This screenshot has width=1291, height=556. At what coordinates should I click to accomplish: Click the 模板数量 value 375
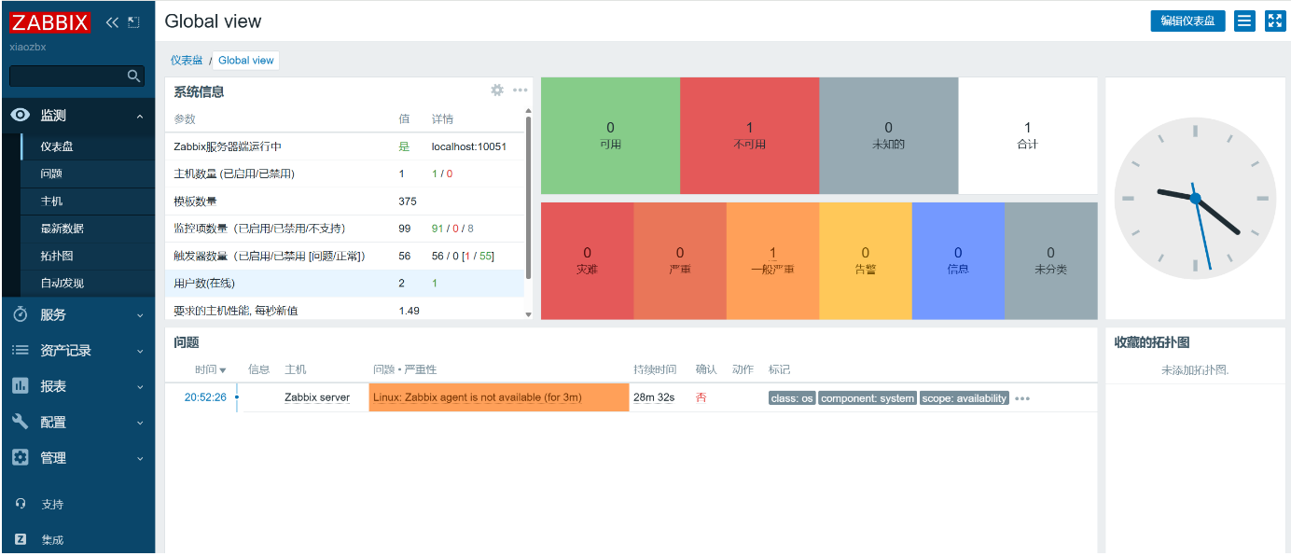click(x=408, y=202)
